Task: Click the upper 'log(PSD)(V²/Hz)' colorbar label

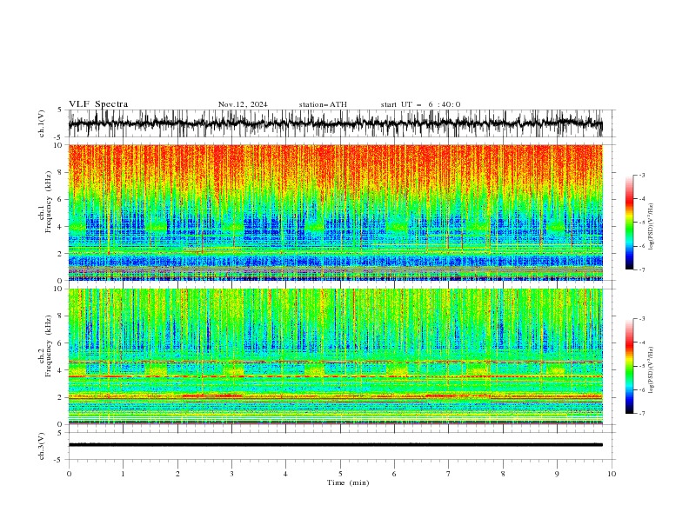Action: coord(652,227)
